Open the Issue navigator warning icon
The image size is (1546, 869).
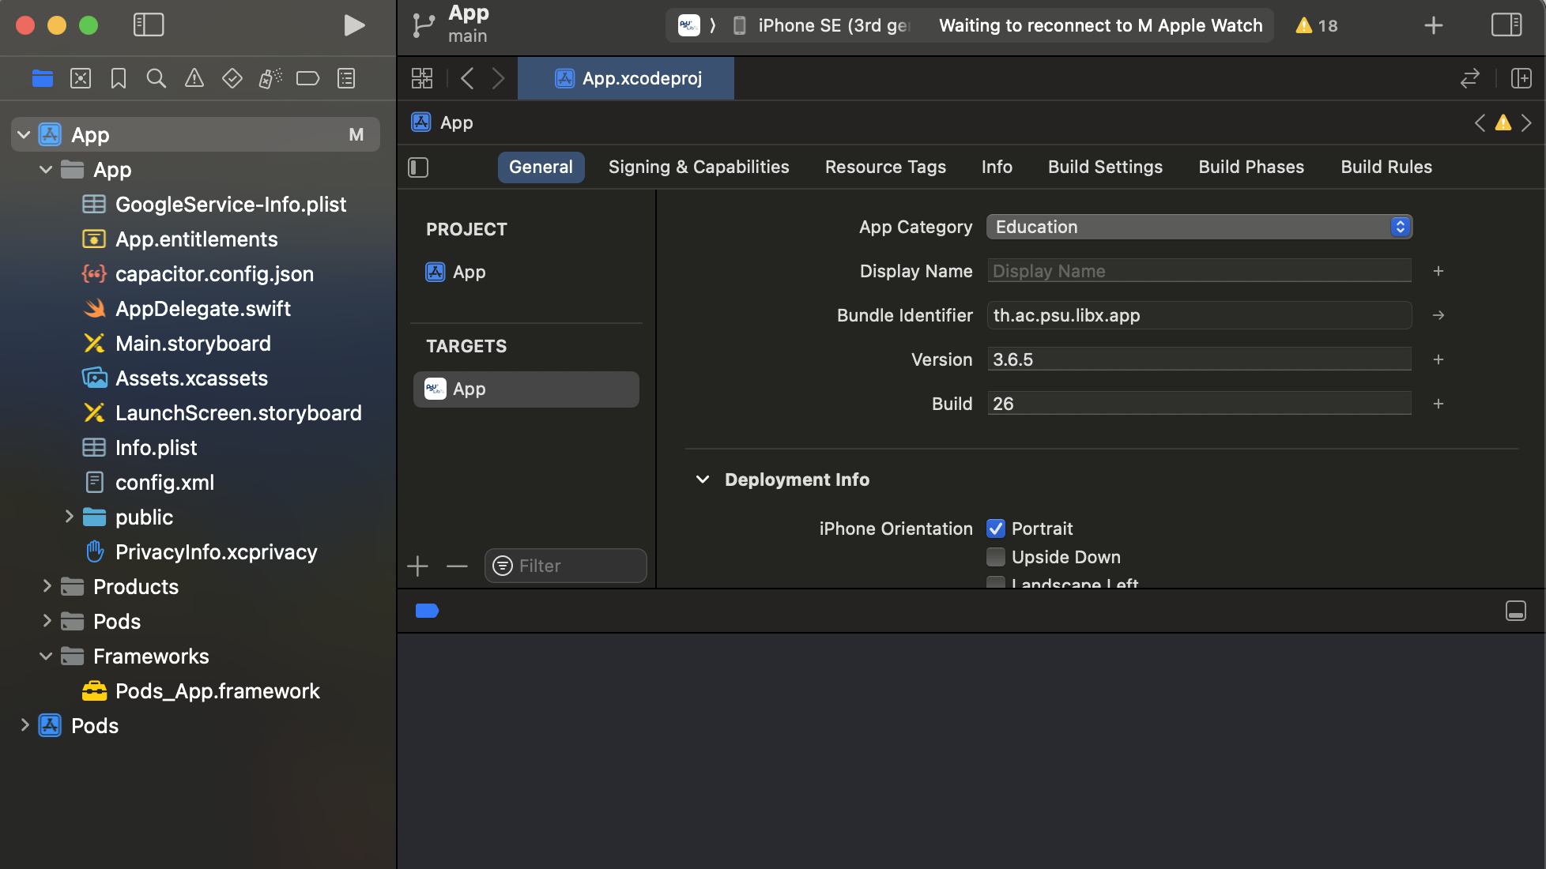194,78
